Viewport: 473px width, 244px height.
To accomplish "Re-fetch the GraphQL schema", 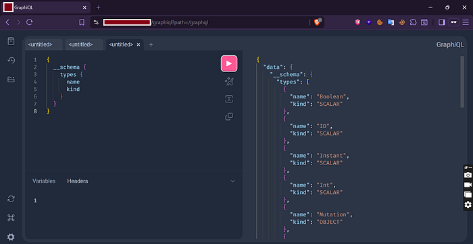I will (11, 199).
